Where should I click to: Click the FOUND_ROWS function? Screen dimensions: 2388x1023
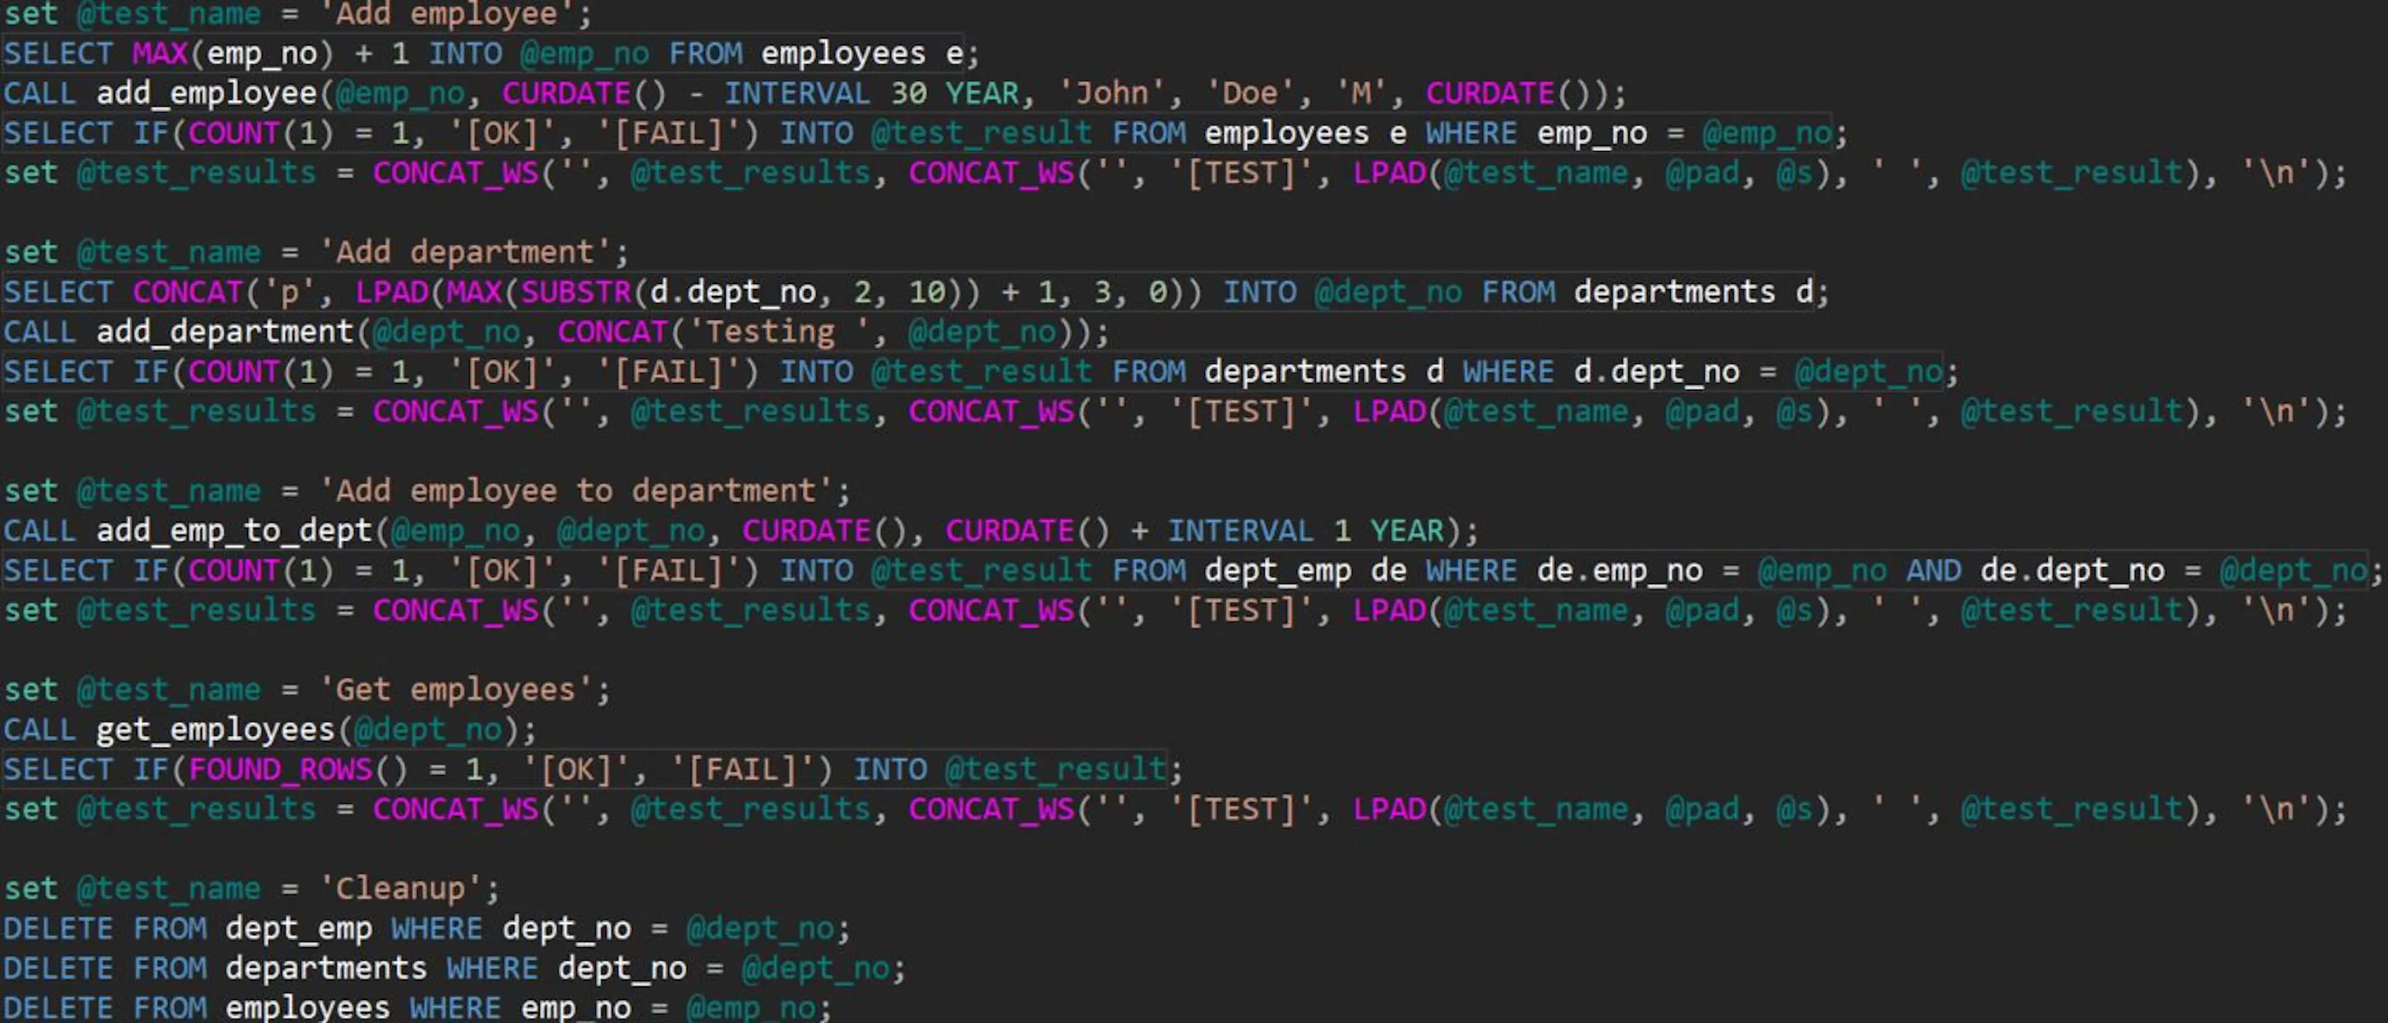pos(298,770)
